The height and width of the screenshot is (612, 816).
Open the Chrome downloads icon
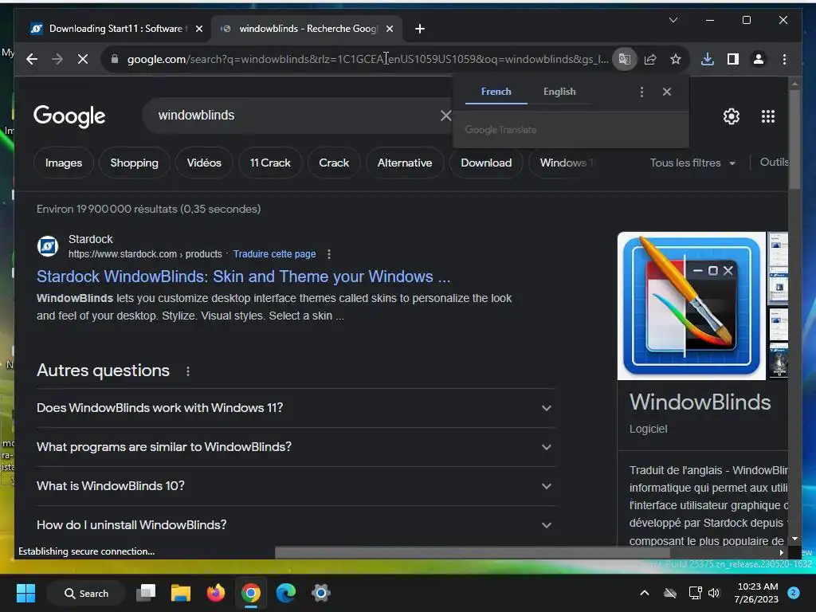point(708,59)
